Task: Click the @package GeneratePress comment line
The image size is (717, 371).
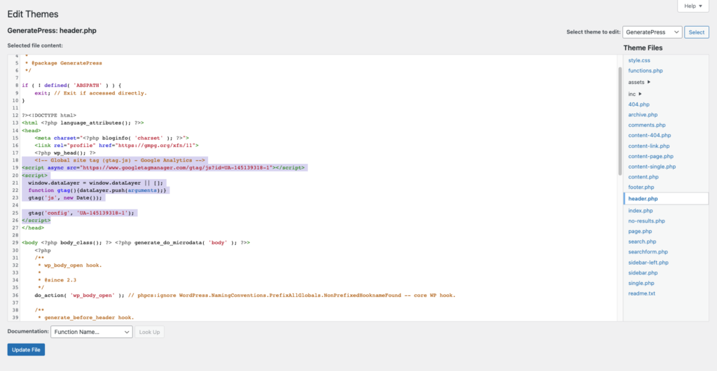Action: [x=64, y=63]
